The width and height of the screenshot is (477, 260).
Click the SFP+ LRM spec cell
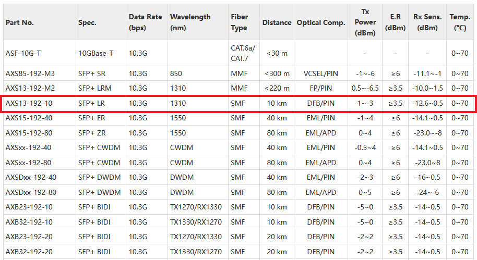pos(94,88)
